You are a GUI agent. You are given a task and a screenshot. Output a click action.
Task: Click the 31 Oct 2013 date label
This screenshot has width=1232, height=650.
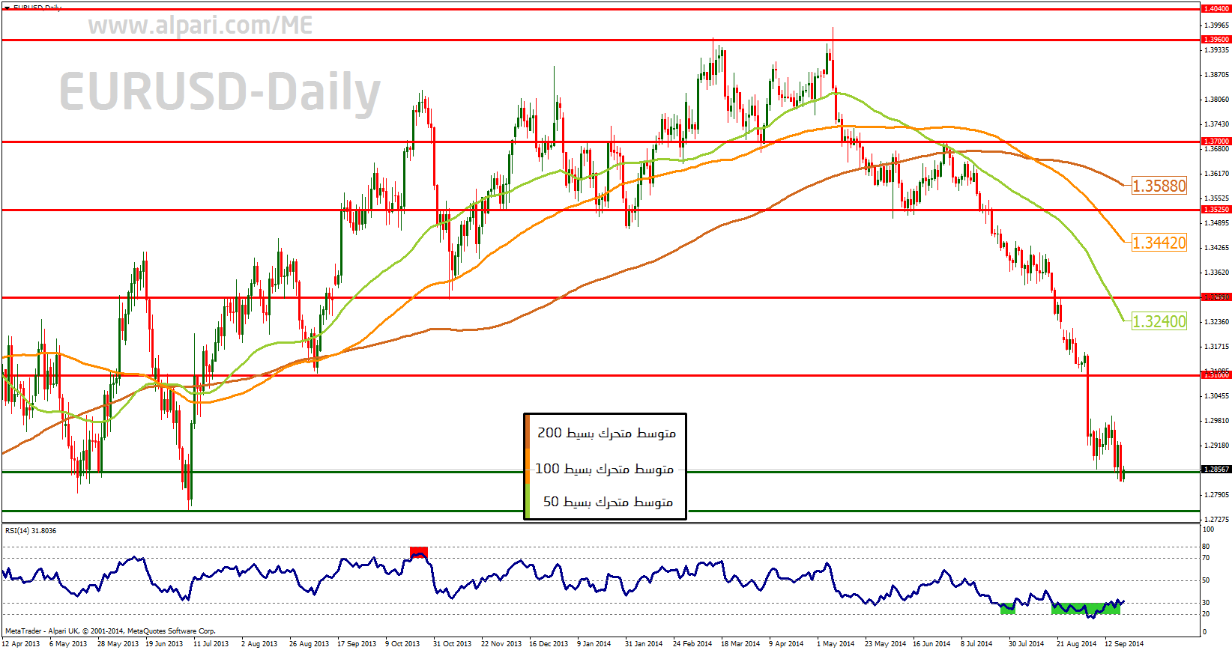click(x=452, y=643)
